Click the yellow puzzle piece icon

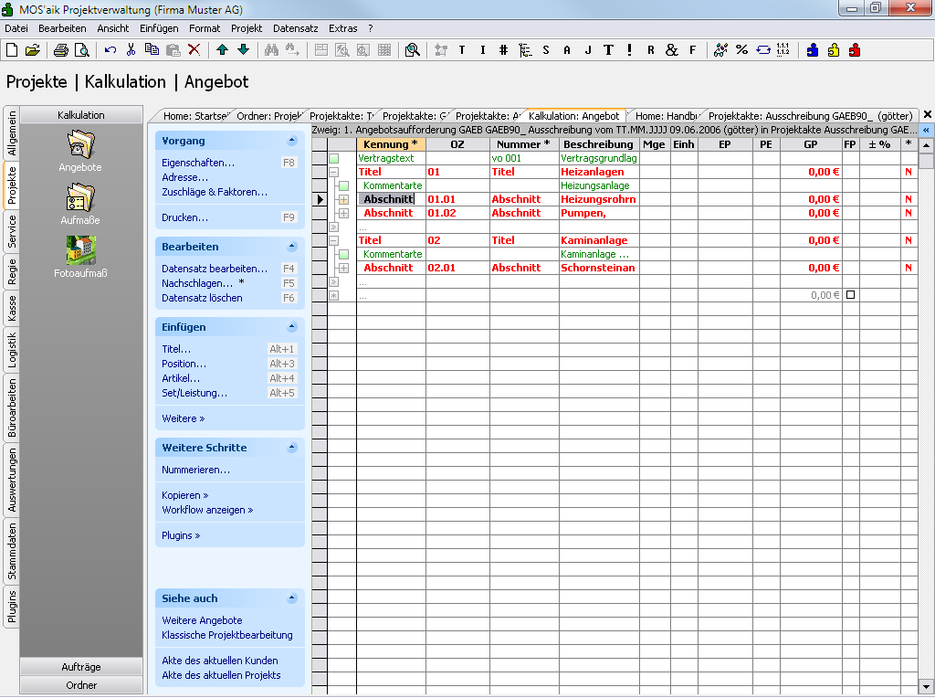coord(834,50)
